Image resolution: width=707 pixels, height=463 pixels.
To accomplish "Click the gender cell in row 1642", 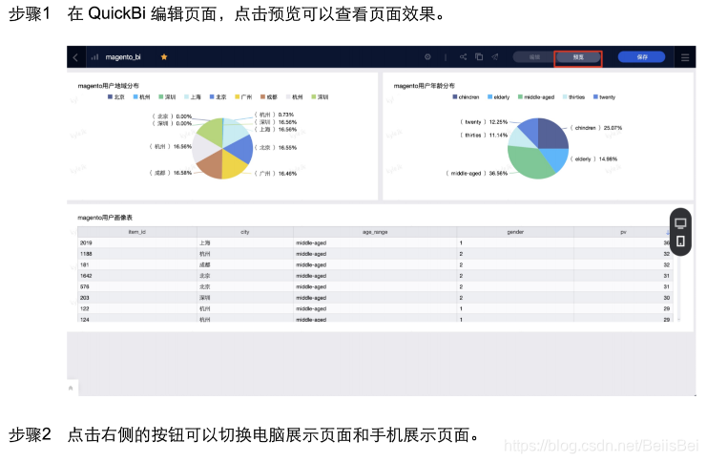I will 515,276.
